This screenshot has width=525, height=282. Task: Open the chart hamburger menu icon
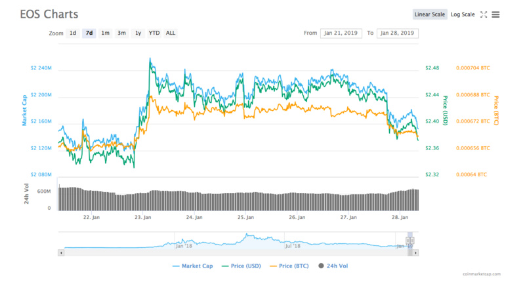coord(495,14)
